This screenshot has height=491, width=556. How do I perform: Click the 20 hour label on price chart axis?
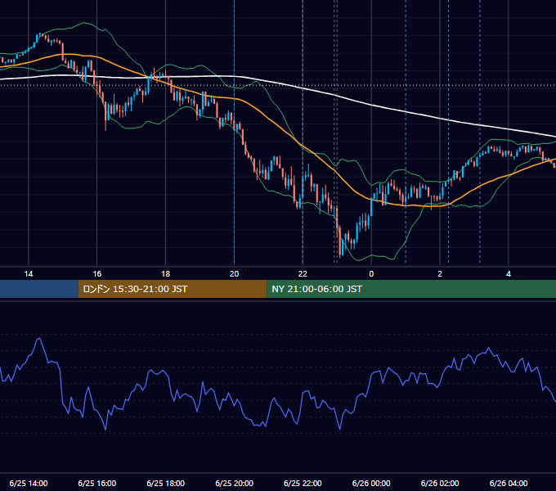pos(234,274)
